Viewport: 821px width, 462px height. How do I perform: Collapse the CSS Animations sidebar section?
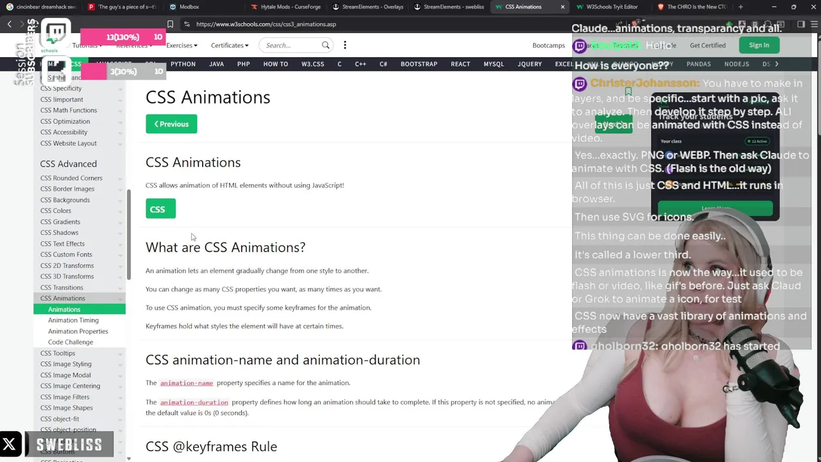pyautogui.click(x=80, y=298)
